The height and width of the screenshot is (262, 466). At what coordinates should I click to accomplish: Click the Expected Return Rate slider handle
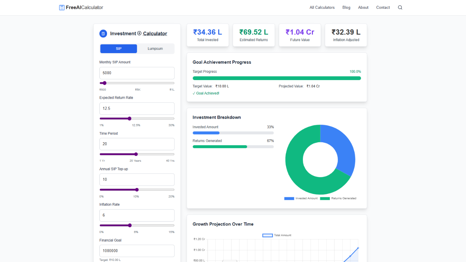[130, 119]
